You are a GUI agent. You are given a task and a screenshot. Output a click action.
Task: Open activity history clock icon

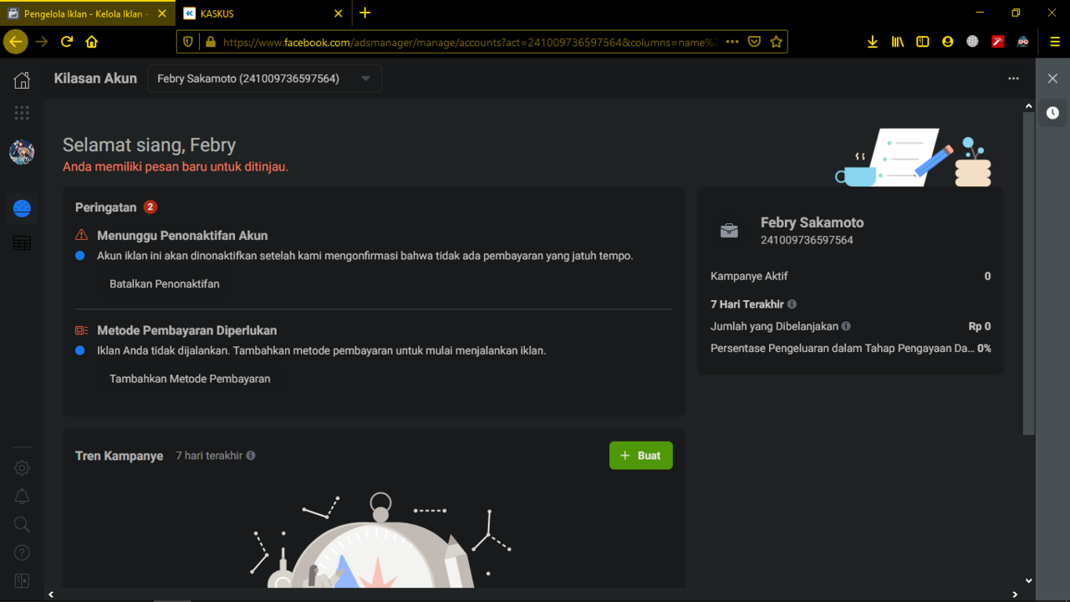(1052, 112)
